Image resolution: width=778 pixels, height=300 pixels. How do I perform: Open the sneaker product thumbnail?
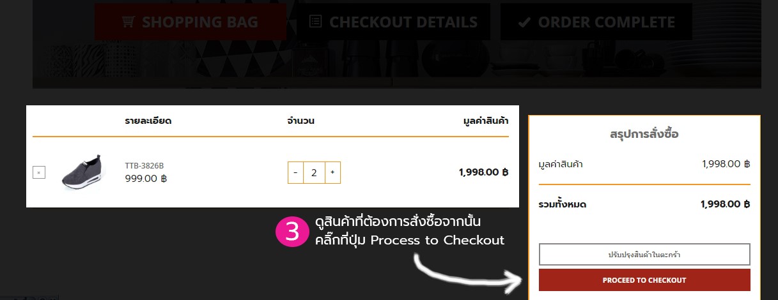(x=81, y=172)
